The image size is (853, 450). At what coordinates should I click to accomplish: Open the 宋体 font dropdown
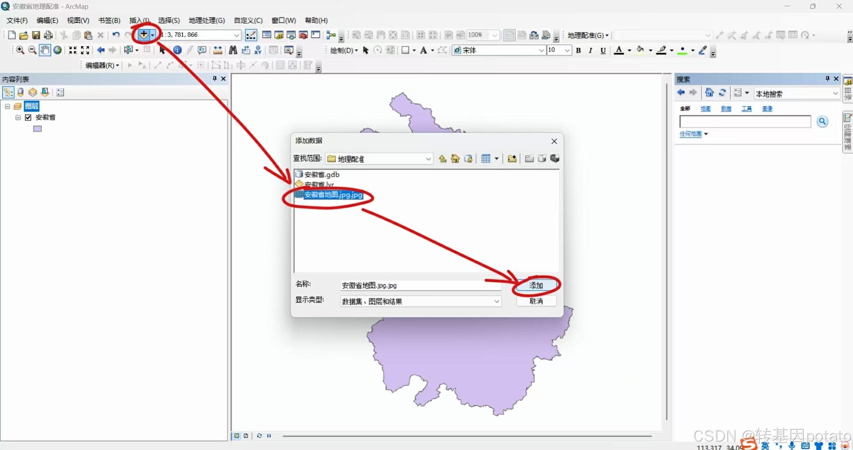[x=542, y=51]
